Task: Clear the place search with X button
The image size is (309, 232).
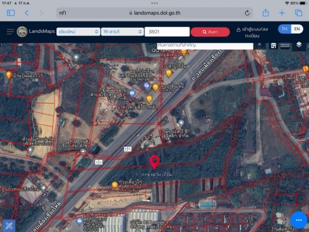Action: pos(259,44)
